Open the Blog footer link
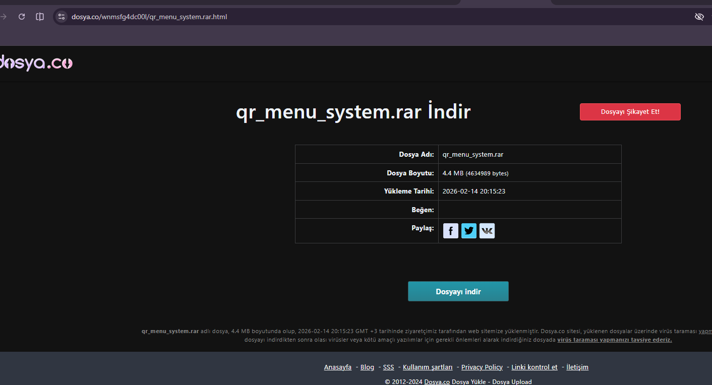The width and height of the screenshot is (712, 385). (367, 367)
